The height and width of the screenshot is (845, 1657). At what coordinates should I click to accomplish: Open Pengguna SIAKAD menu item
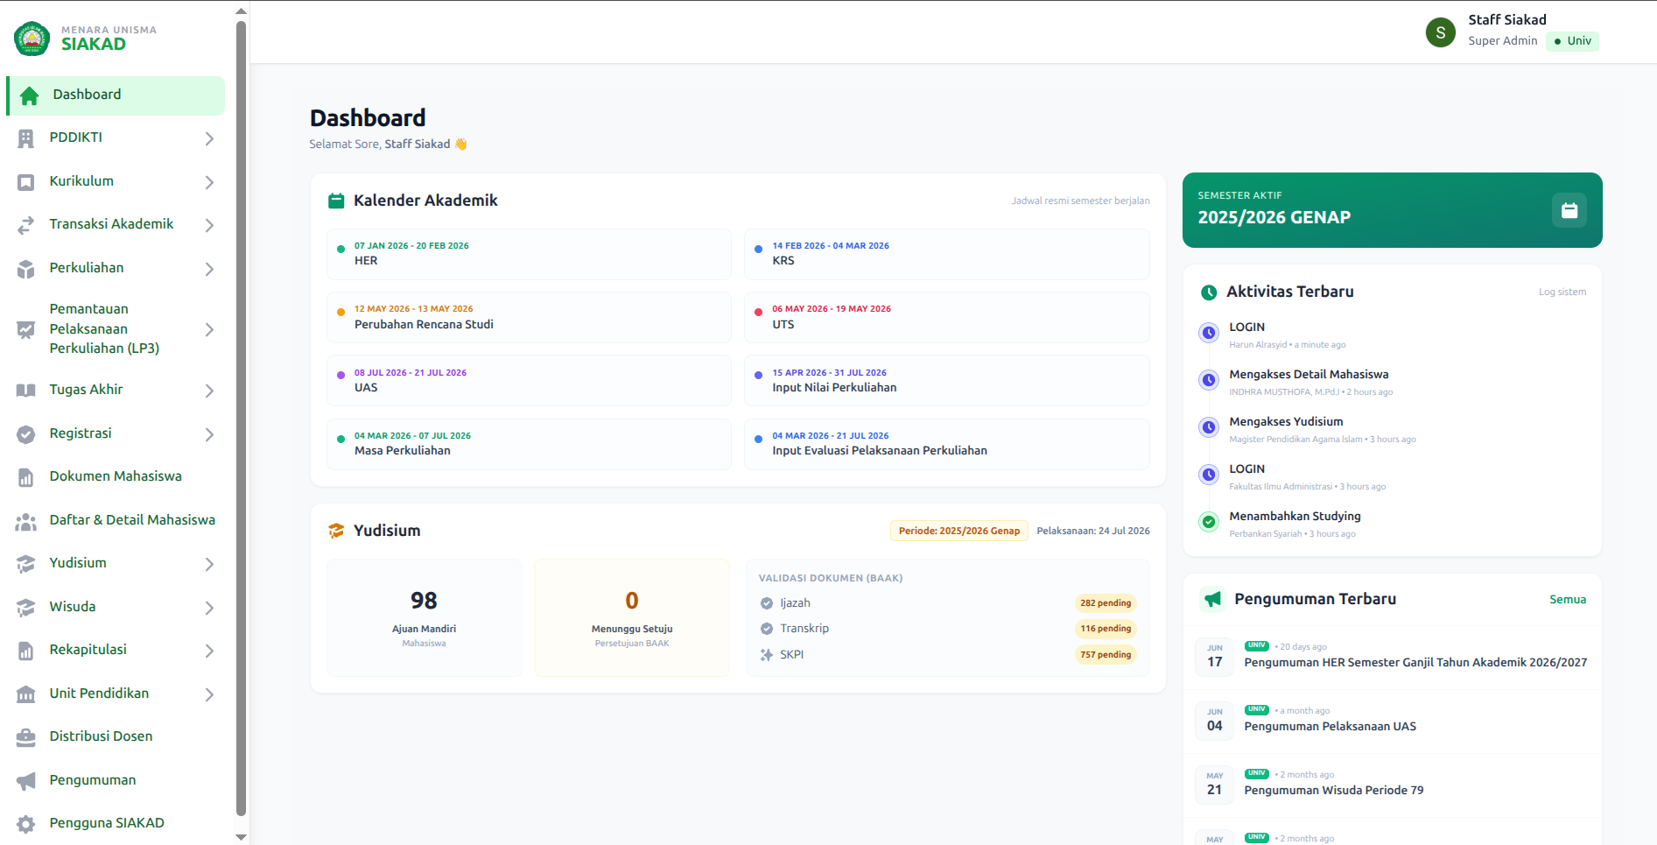click(116, 824)
